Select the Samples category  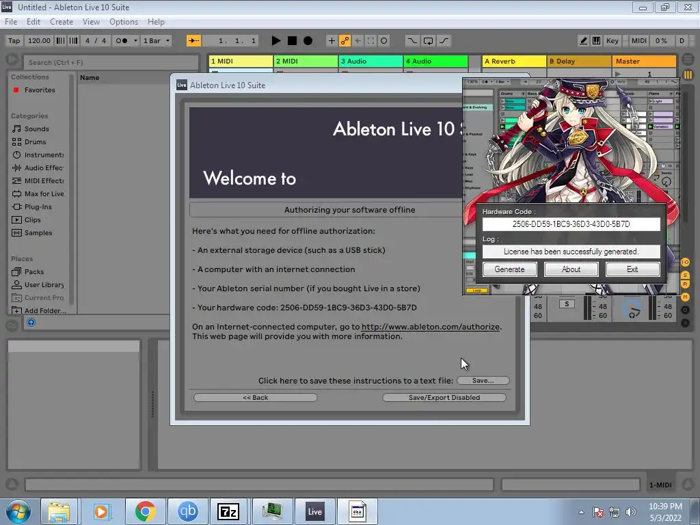click(38, 232)
